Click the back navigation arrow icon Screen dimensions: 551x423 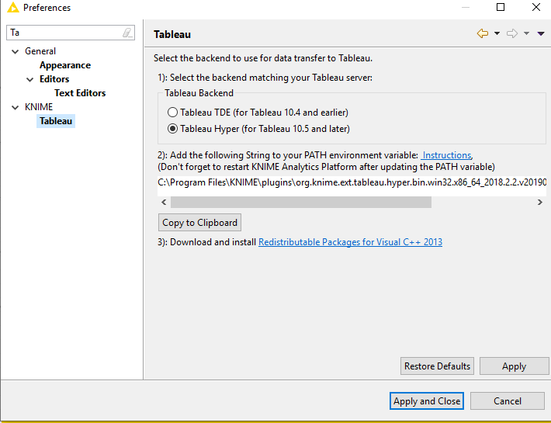[483, 33]
